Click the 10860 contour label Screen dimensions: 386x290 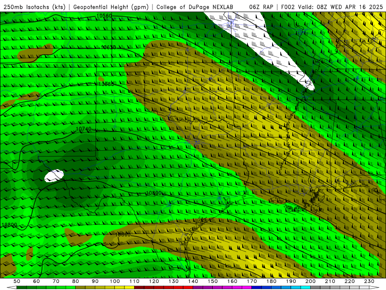coord(123,234)
